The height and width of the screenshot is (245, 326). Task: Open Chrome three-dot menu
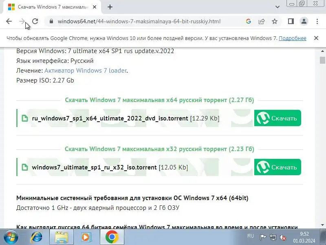coord(317,21)
